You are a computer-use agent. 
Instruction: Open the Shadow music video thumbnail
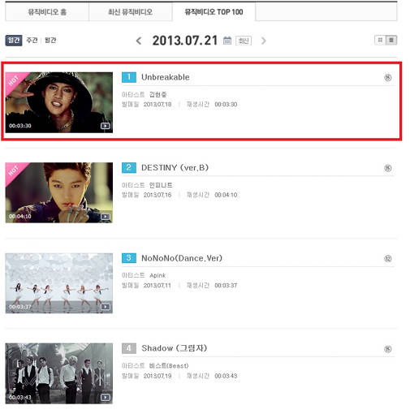[59, 373]
